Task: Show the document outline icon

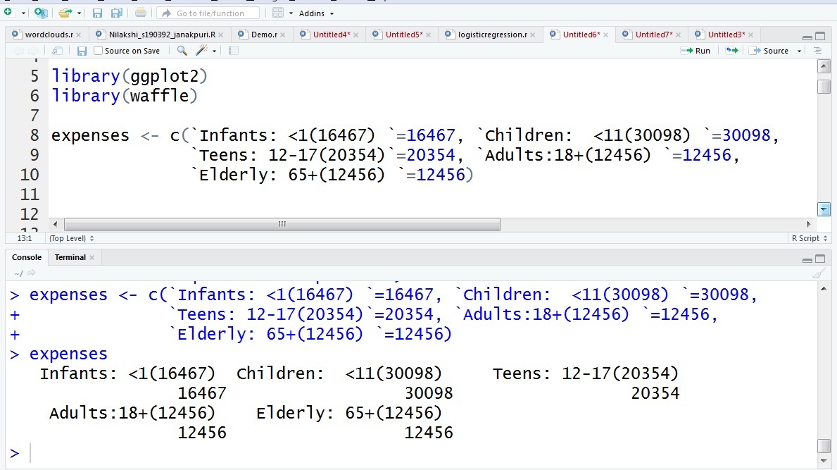Action: click(817, 51)
